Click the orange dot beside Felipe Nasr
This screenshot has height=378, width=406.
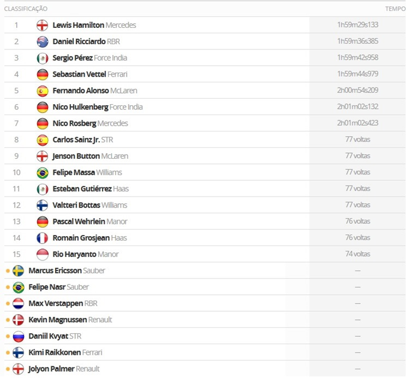click(x=8, y=287)
